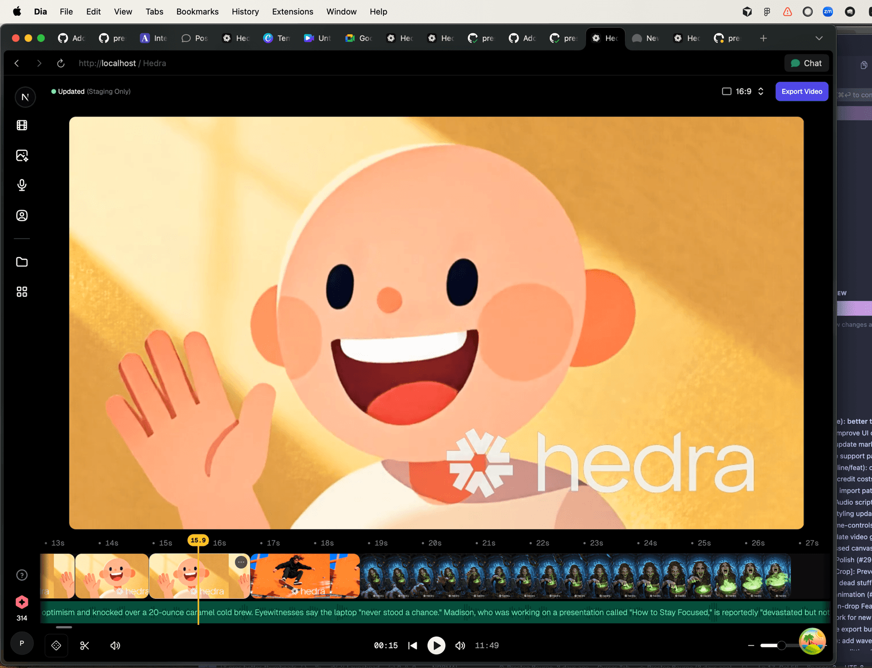Open the Tabs menu
The height and width of the screenshot is (668, 872).
coord(154,11)
